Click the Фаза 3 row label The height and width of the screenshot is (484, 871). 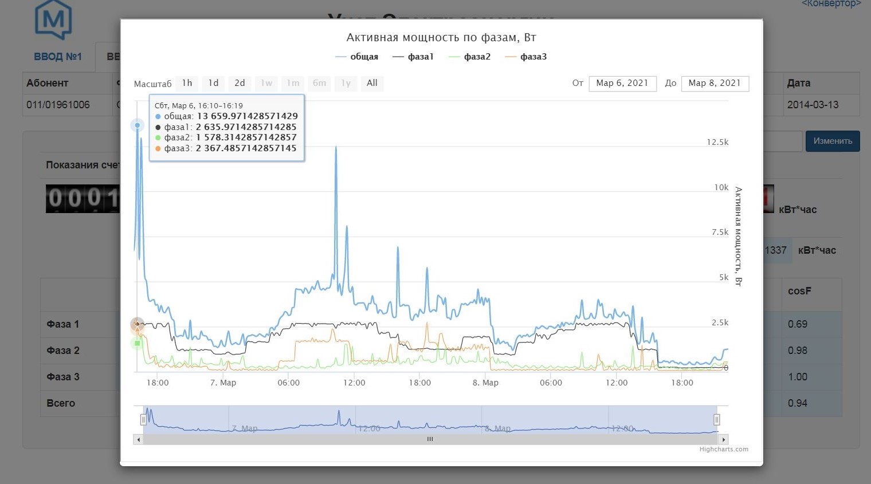(x=63, y=377)
